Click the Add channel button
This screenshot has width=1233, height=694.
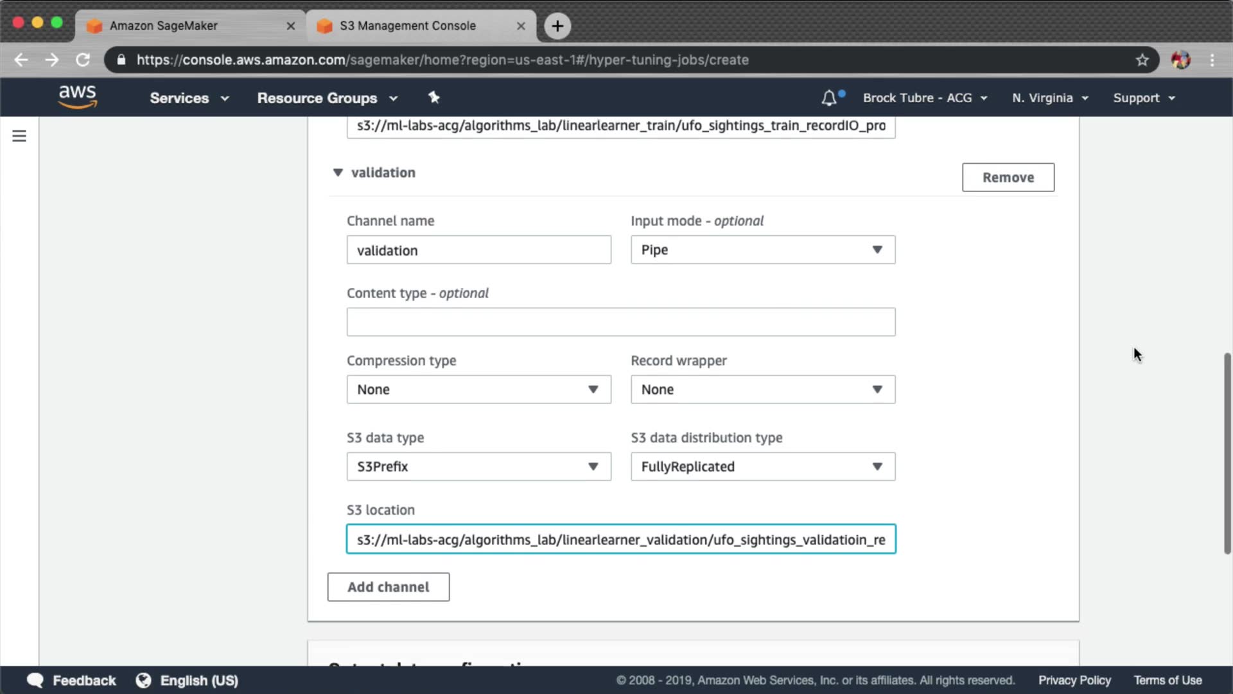coord(388,587)
